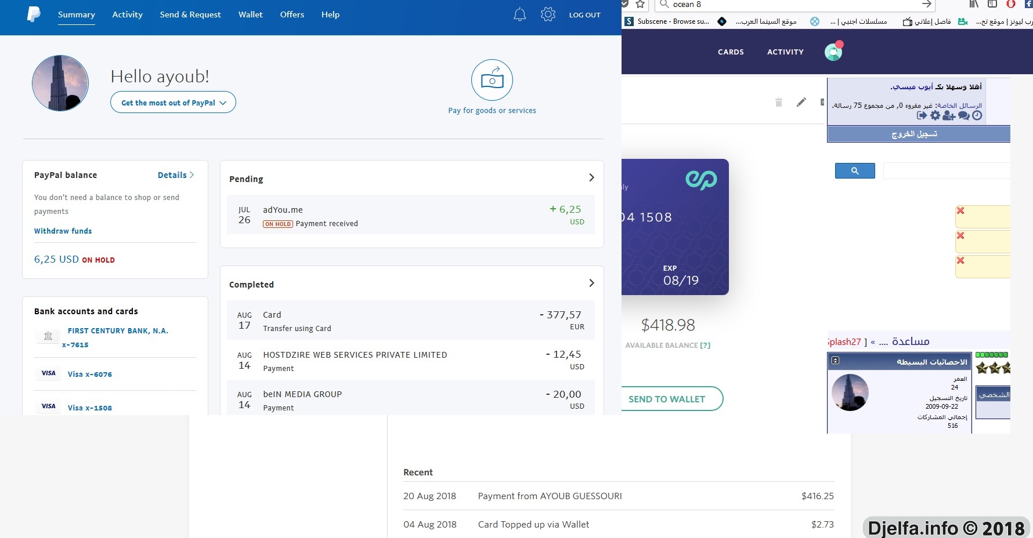Click the red Opera-style extension icon
1033x538 pixels.
[x=1011, y=4]
